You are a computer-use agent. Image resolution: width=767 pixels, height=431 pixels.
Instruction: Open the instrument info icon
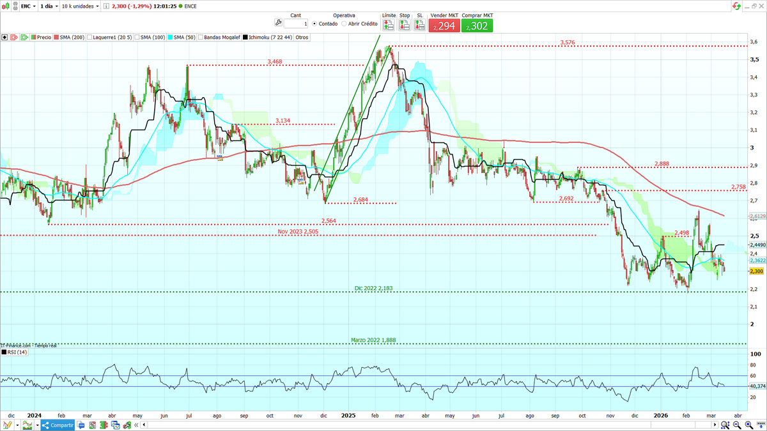click(106, 6)
